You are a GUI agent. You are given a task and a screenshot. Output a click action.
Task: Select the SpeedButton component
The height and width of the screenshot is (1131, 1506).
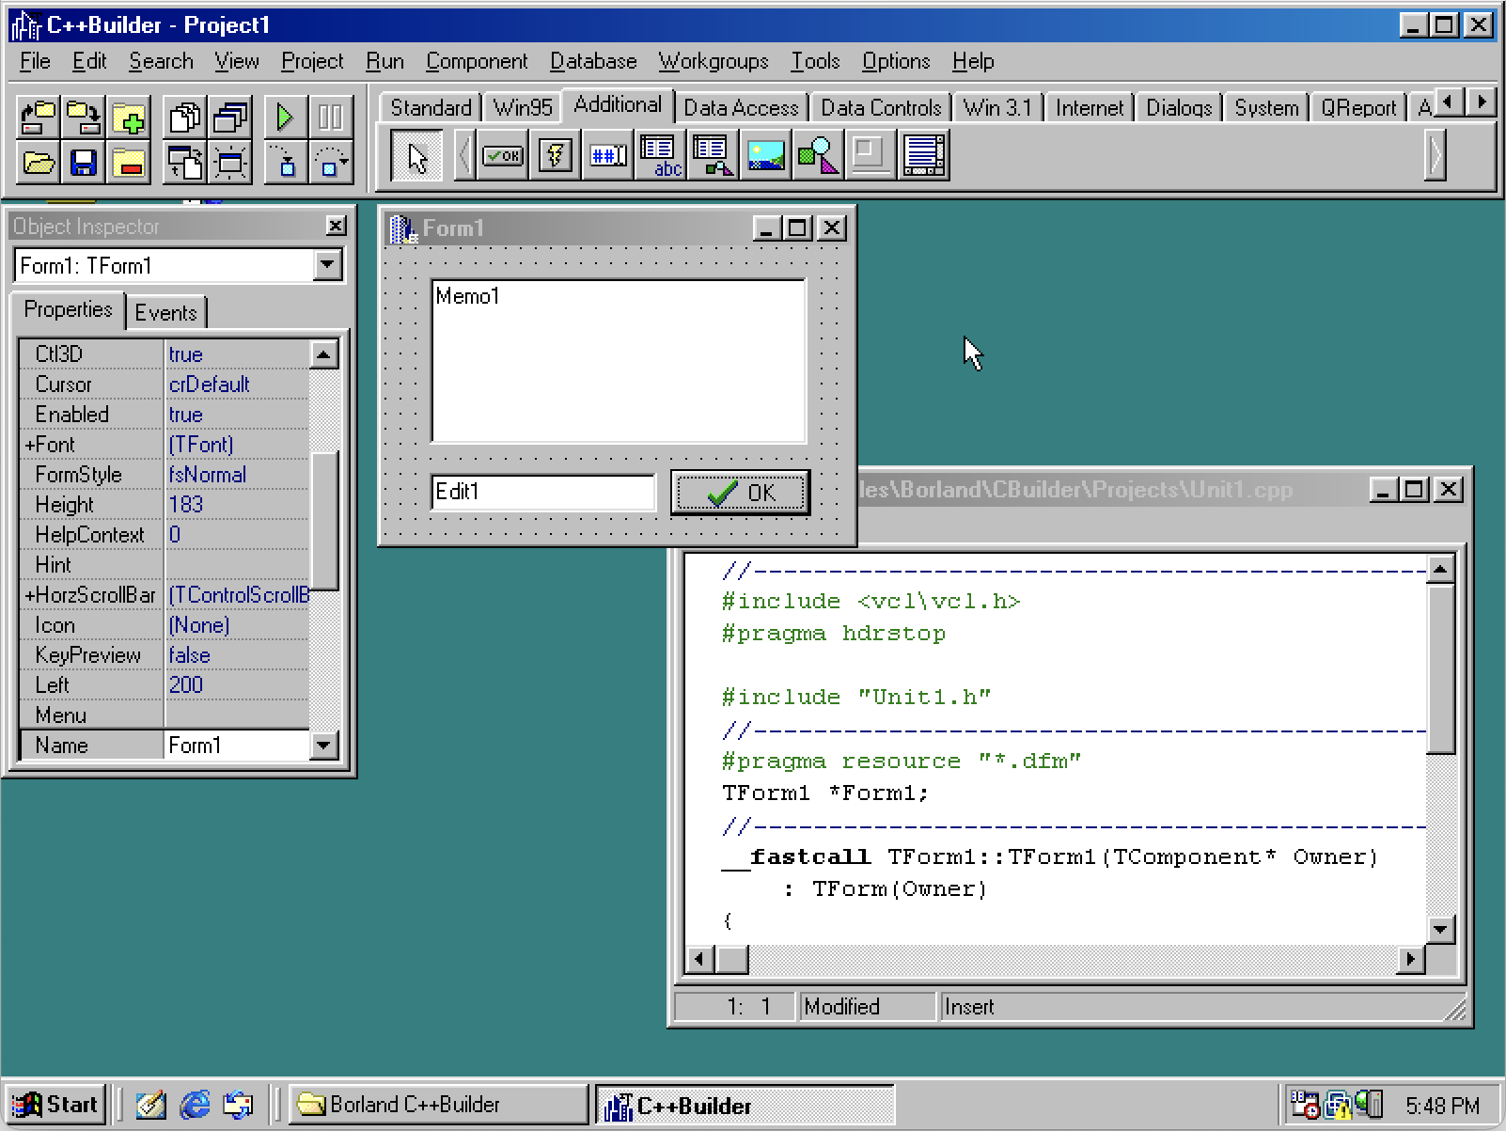click(x=554, y=155)
